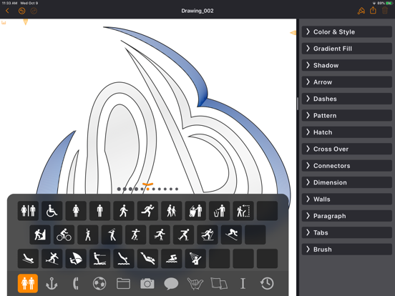The width and height of the screenshot is (395, 296).
Task: Expand the Arrow section
Action: pos(347,82)
